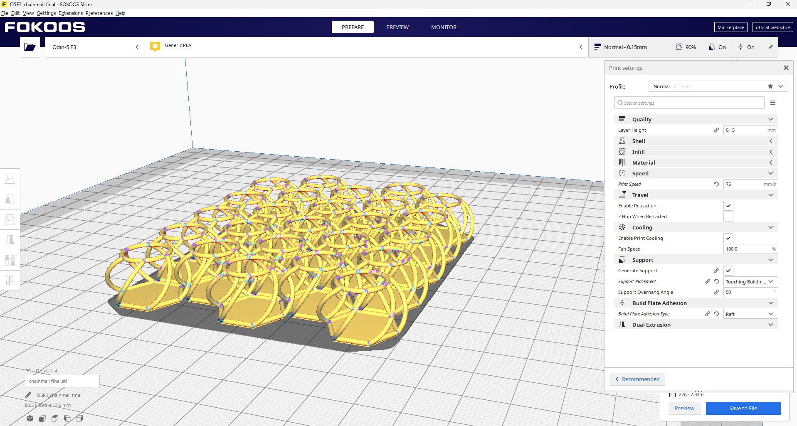
Task: Go back to Recommended settings
Action: (637, 379)
